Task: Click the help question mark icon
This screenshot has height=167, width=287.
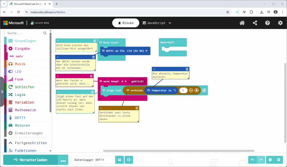Action: (267, 23)
